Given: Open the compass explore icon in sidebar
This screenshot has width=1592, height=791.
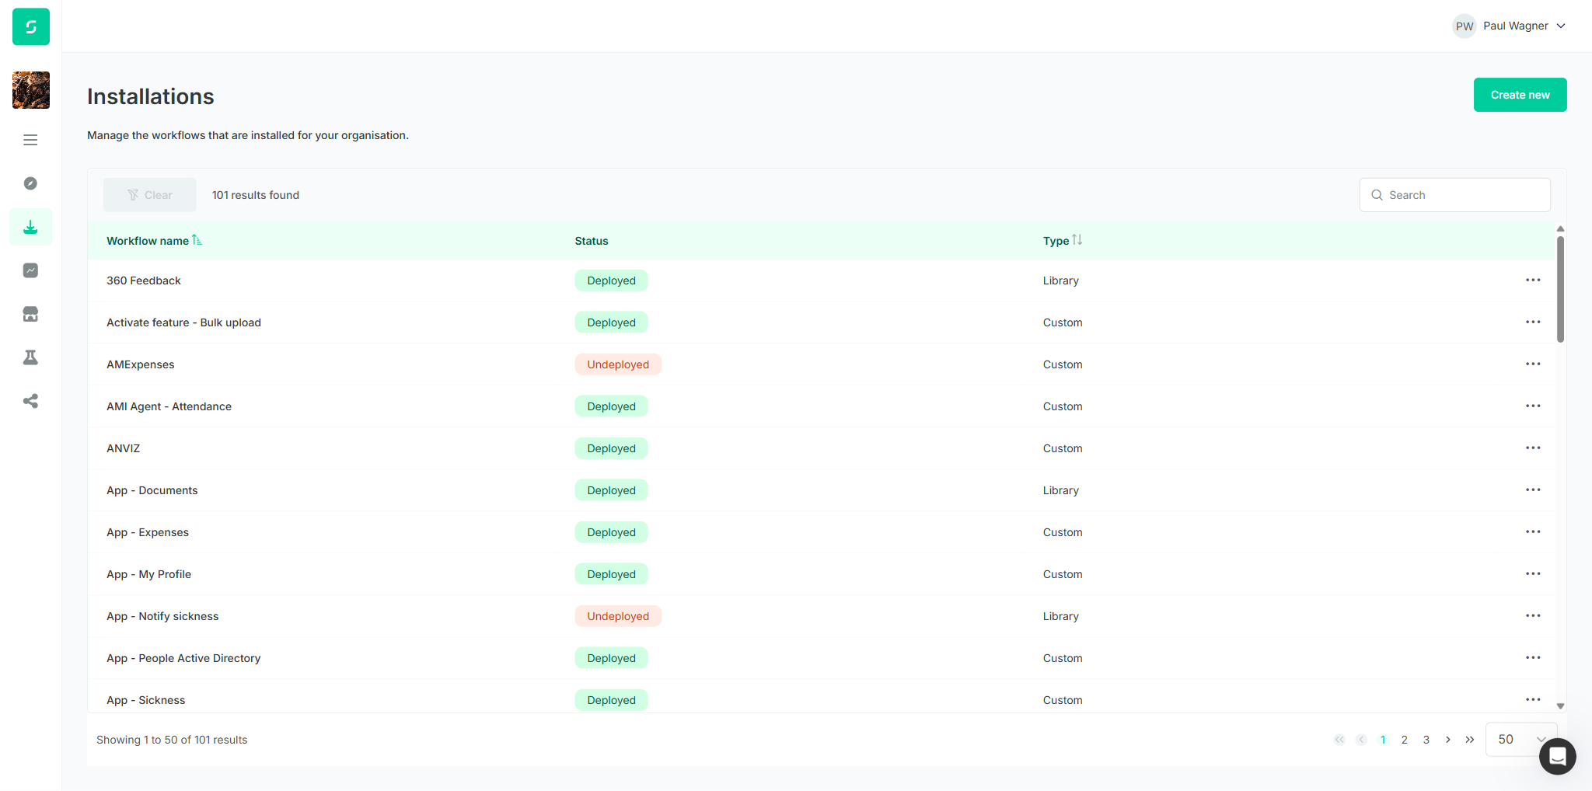Looking at the screenshot, I should 30,183.
